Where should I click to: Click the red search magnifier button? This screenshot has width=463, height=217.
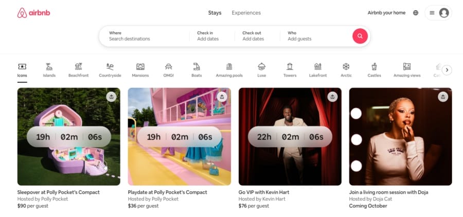360,36
